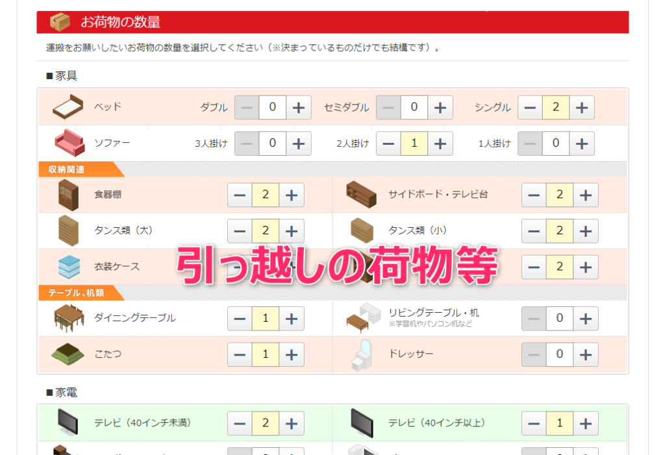This screenshot has height=455, width=665.
Task: Click the お荷物の数量 header title
Action: point(120,22)
